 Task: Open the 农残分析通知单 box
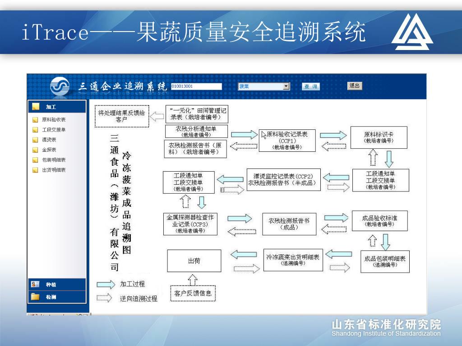pyautogui.click(x=196, y=132)
